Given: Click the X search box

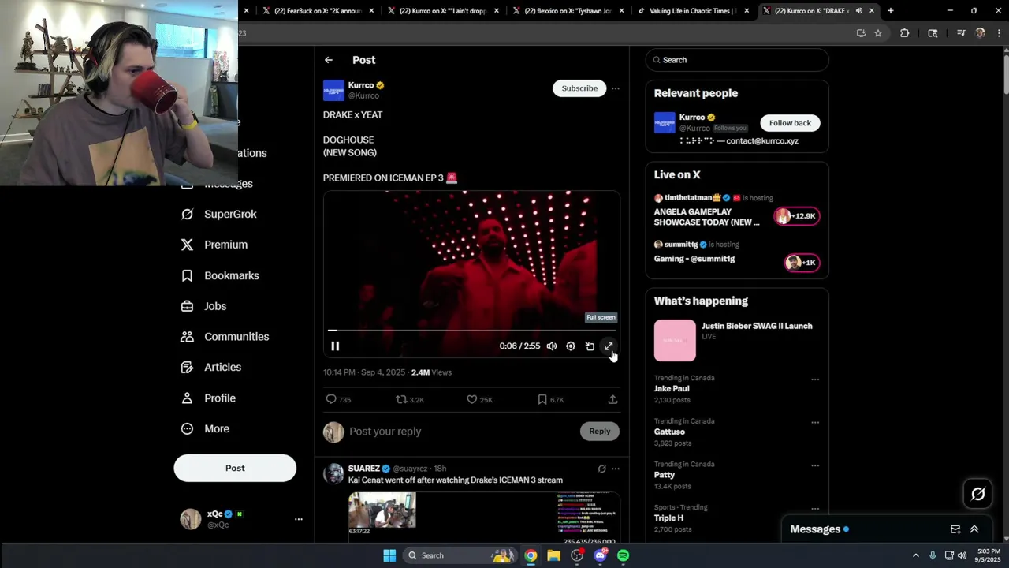Looking at the screenshot, I should point(737,60).
